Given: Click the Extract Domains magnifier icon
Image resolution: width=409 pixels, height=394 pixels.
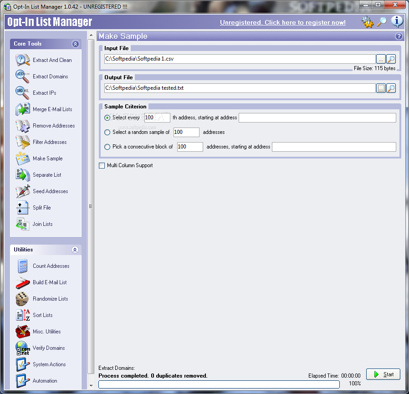Looking at the screenshot, I should click(x=22, y=77).
